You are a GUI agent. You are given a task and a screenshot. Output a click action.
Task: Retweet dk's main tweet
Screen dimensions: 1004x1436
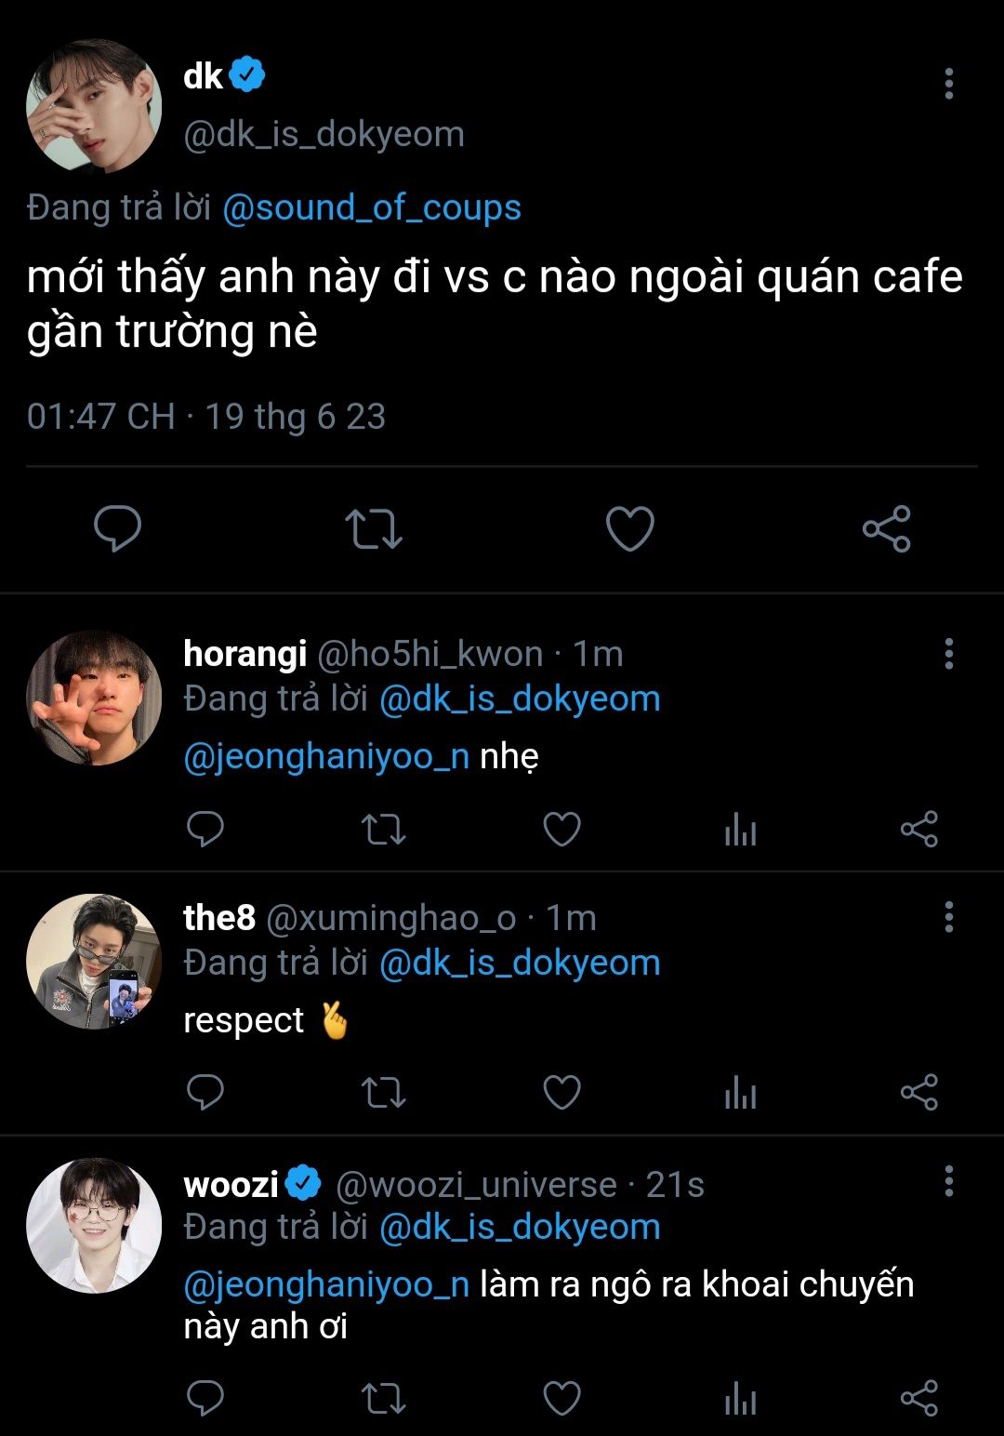(x=373, y=528)
